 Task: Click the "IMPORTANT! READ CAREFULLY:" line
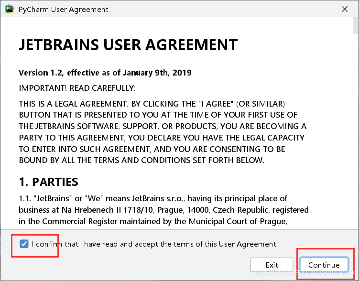(x=77, y=88)
